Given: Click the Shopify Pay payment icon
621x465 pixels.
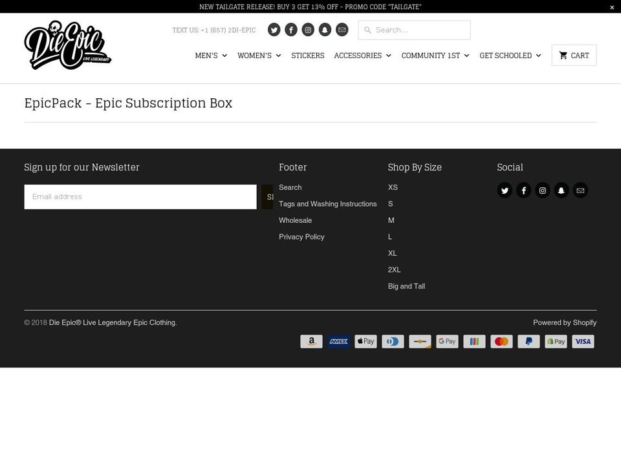Looking at the screenshot, I should (x=556, y=342).
